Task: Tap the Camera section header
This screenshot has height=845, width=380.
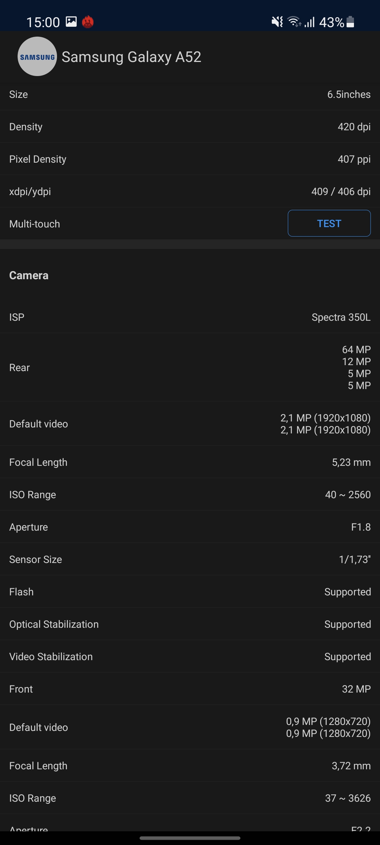Action: [x=29, y=275]
